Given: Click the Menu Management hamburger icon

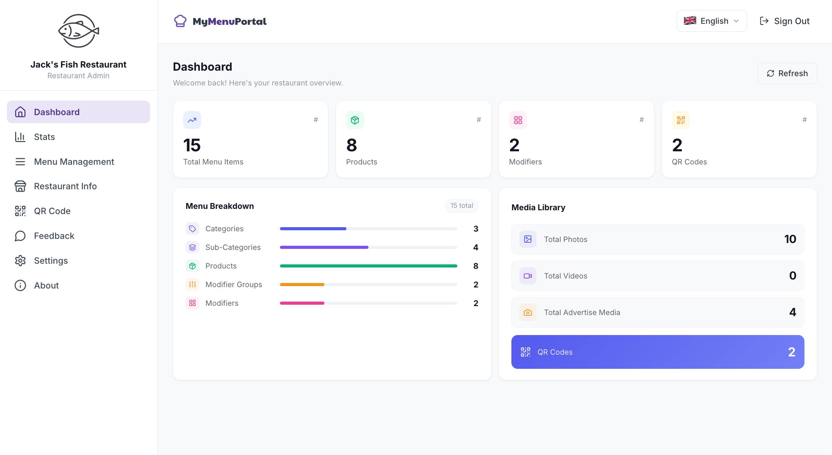Looking at the screenshot, I should [20, 162].
